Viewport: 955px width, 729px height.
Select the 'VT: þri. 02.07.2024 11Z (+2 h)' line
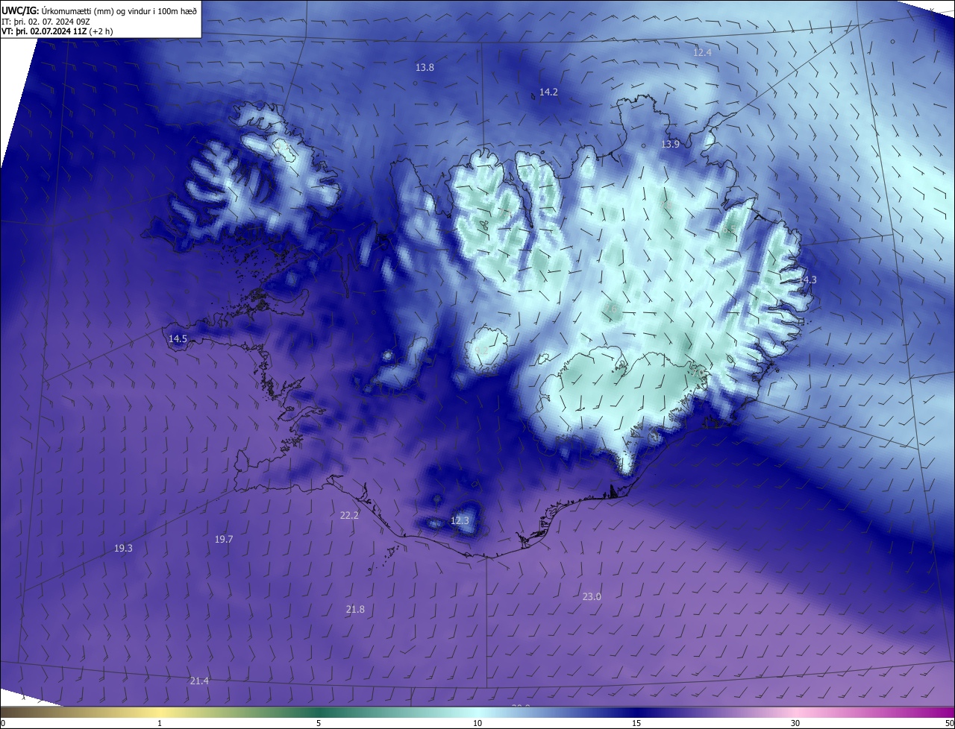click(x=57, y=31)
